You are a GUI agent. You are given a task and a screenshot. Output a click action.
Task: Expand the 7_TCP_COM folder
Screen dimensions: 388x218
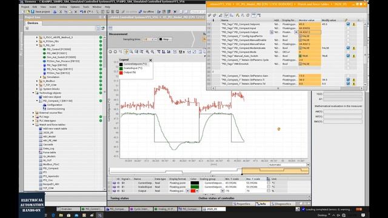[37, 85]
